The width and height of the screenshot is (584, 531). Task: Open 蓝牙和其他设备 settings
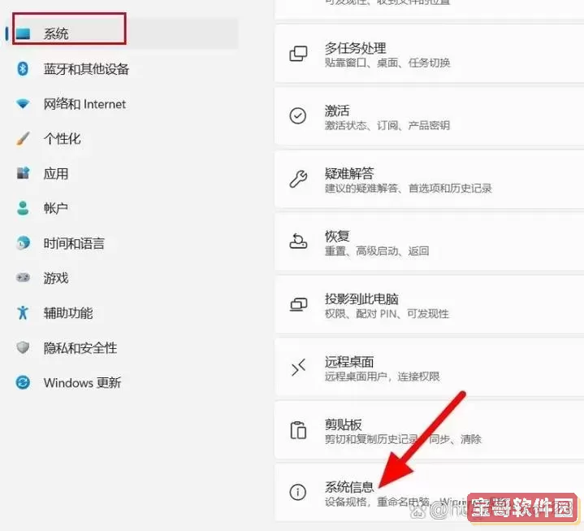click(86, 69)
